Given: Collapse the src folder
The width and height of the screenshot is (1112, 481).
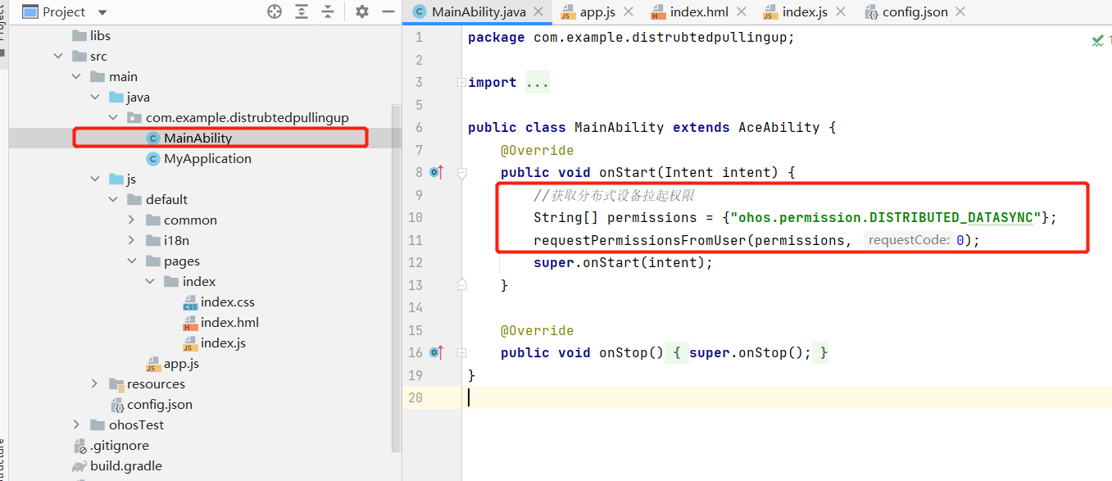Looking at the screenshot, I should point(58,57).
